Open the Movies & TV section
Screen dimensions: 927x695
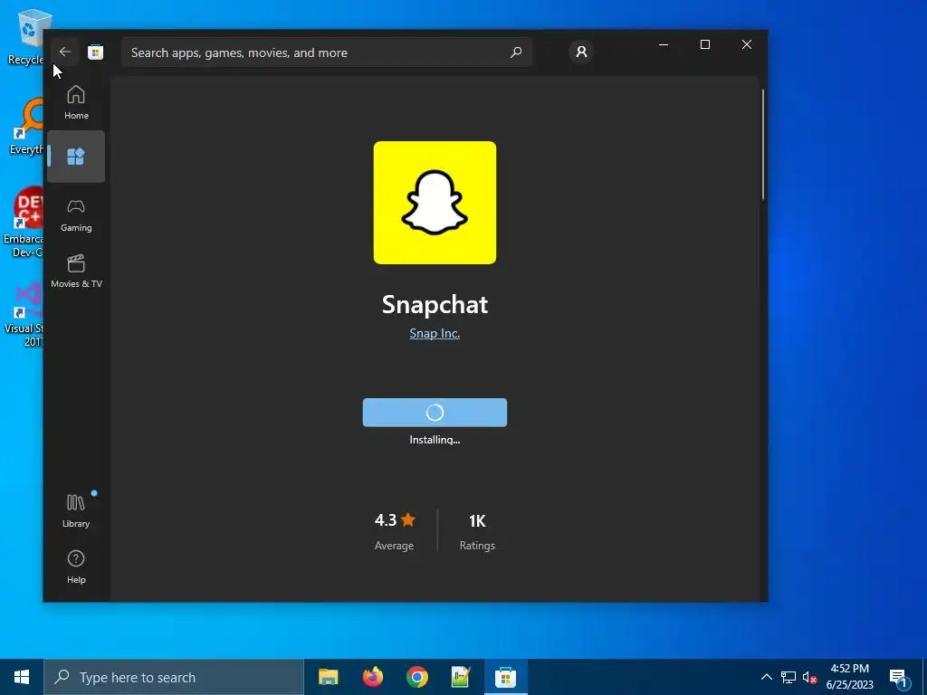pyautogui.click(x=76, y=271)
